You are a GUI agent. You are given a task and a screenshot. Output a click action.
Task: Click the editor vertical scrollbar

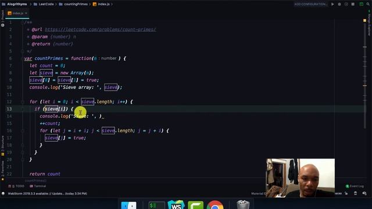[365, 76]
